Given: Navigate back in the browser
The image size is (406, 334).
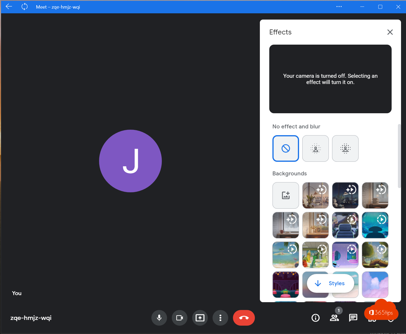Looking at the screenshot, I should [x=9, y=7].
